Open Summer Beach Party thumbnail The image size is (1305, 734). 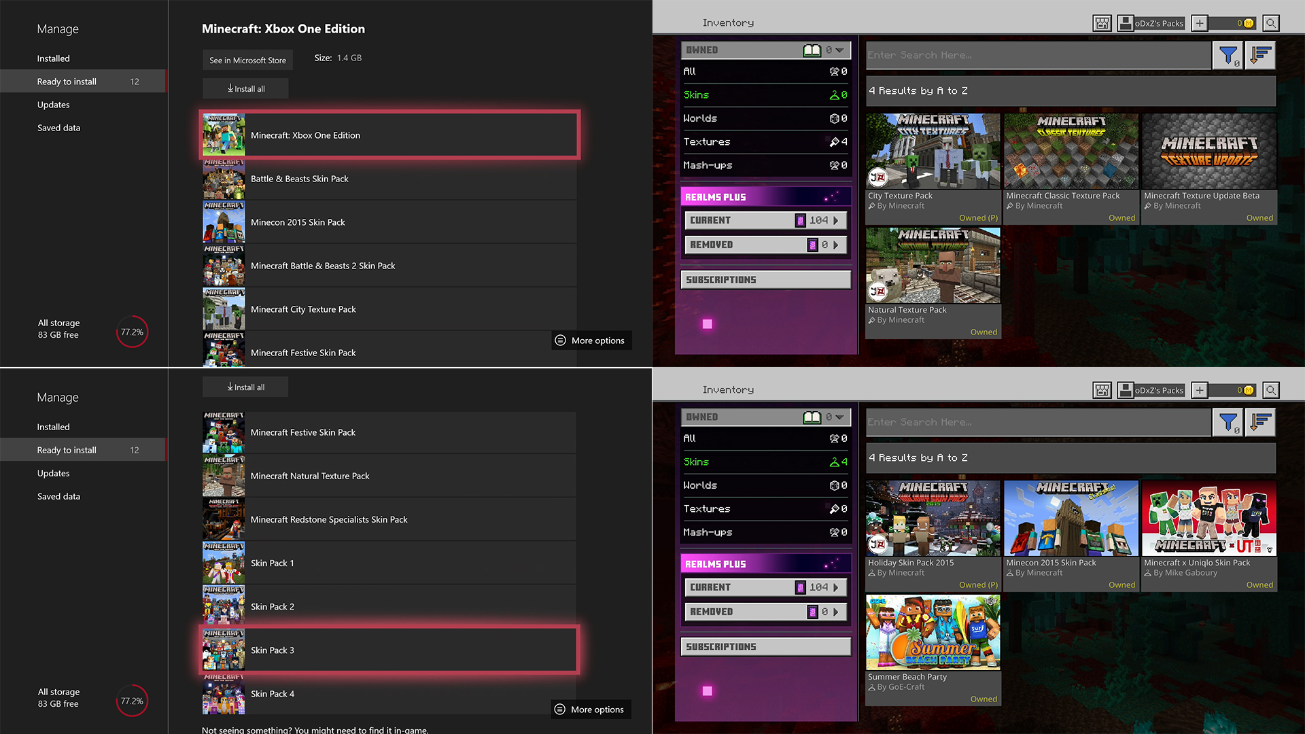coord(933,633)
